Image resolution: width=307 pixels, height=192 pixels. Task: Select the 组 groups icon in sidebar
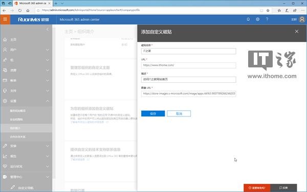pyautogui.click(x=5, y=60)
